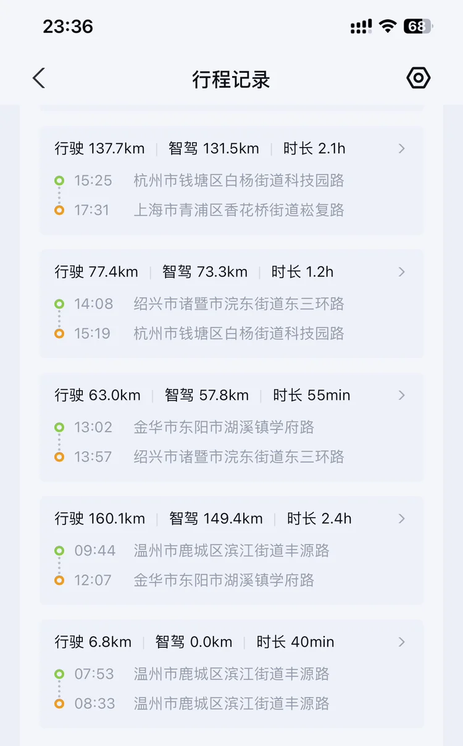
Task: Tap green start dot at 09:44
Action: pyautogui.click(x=59, y=550)
